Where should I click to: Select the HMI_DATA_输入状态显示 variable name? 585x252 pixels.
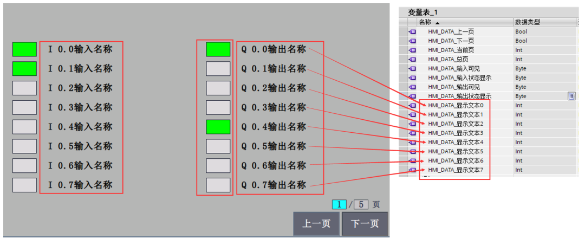459,77
